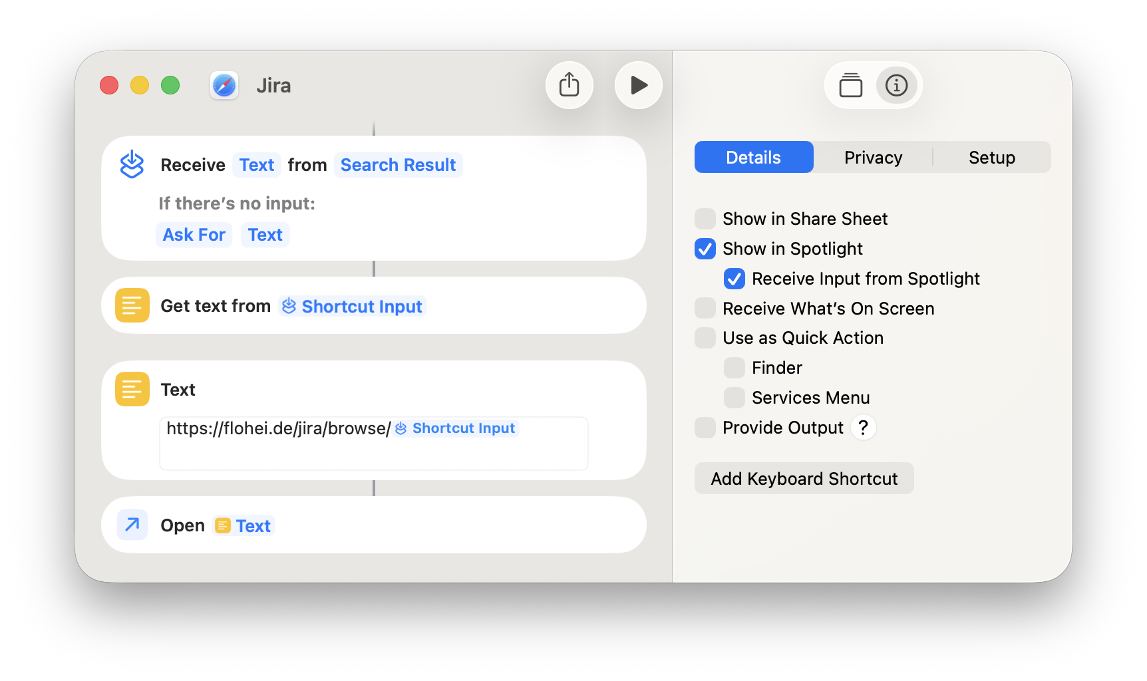The width and height of the screenshot is (1147, 681).
Task: Click the Receive input action icon
Action: pyautogui.click(x=132, y=165)
